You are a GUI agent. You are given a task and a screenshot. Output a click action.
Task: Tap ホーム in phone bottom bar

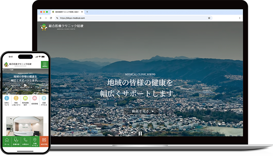[x=7, y=142]
